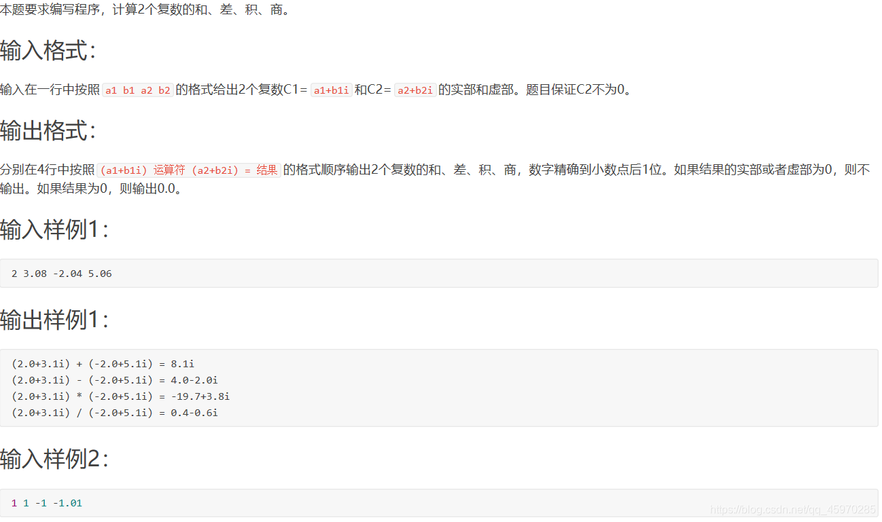
Task: Click the inline code 'a1+b1i'
Action: click(331, 90)
